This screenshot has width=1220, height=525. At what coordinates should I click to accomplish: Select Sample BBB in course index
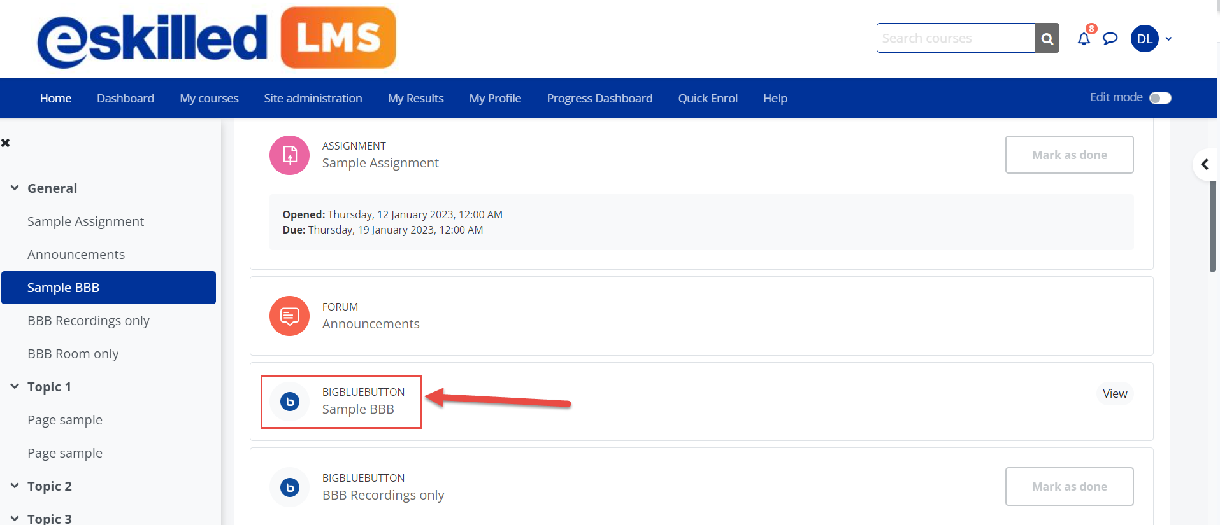pos(108,288)
